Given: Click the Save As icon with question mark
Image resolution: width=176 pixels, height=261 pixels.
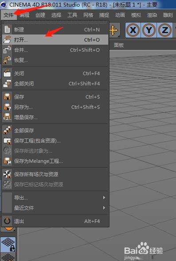Looking at the screenshot, I should (x=7, y=107).
